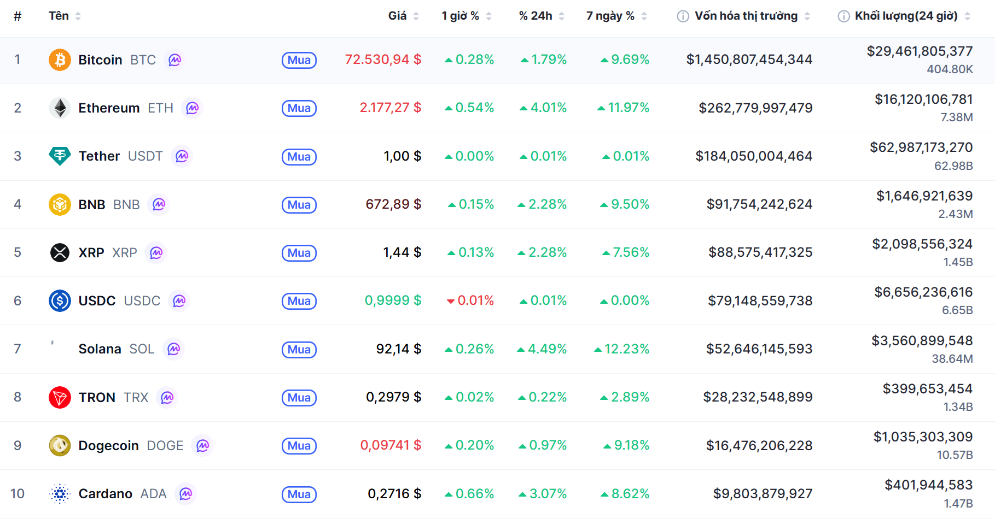Click the purple chart badge beside BTC
Viewport: 995px width, 519px height.
[174, 60]
